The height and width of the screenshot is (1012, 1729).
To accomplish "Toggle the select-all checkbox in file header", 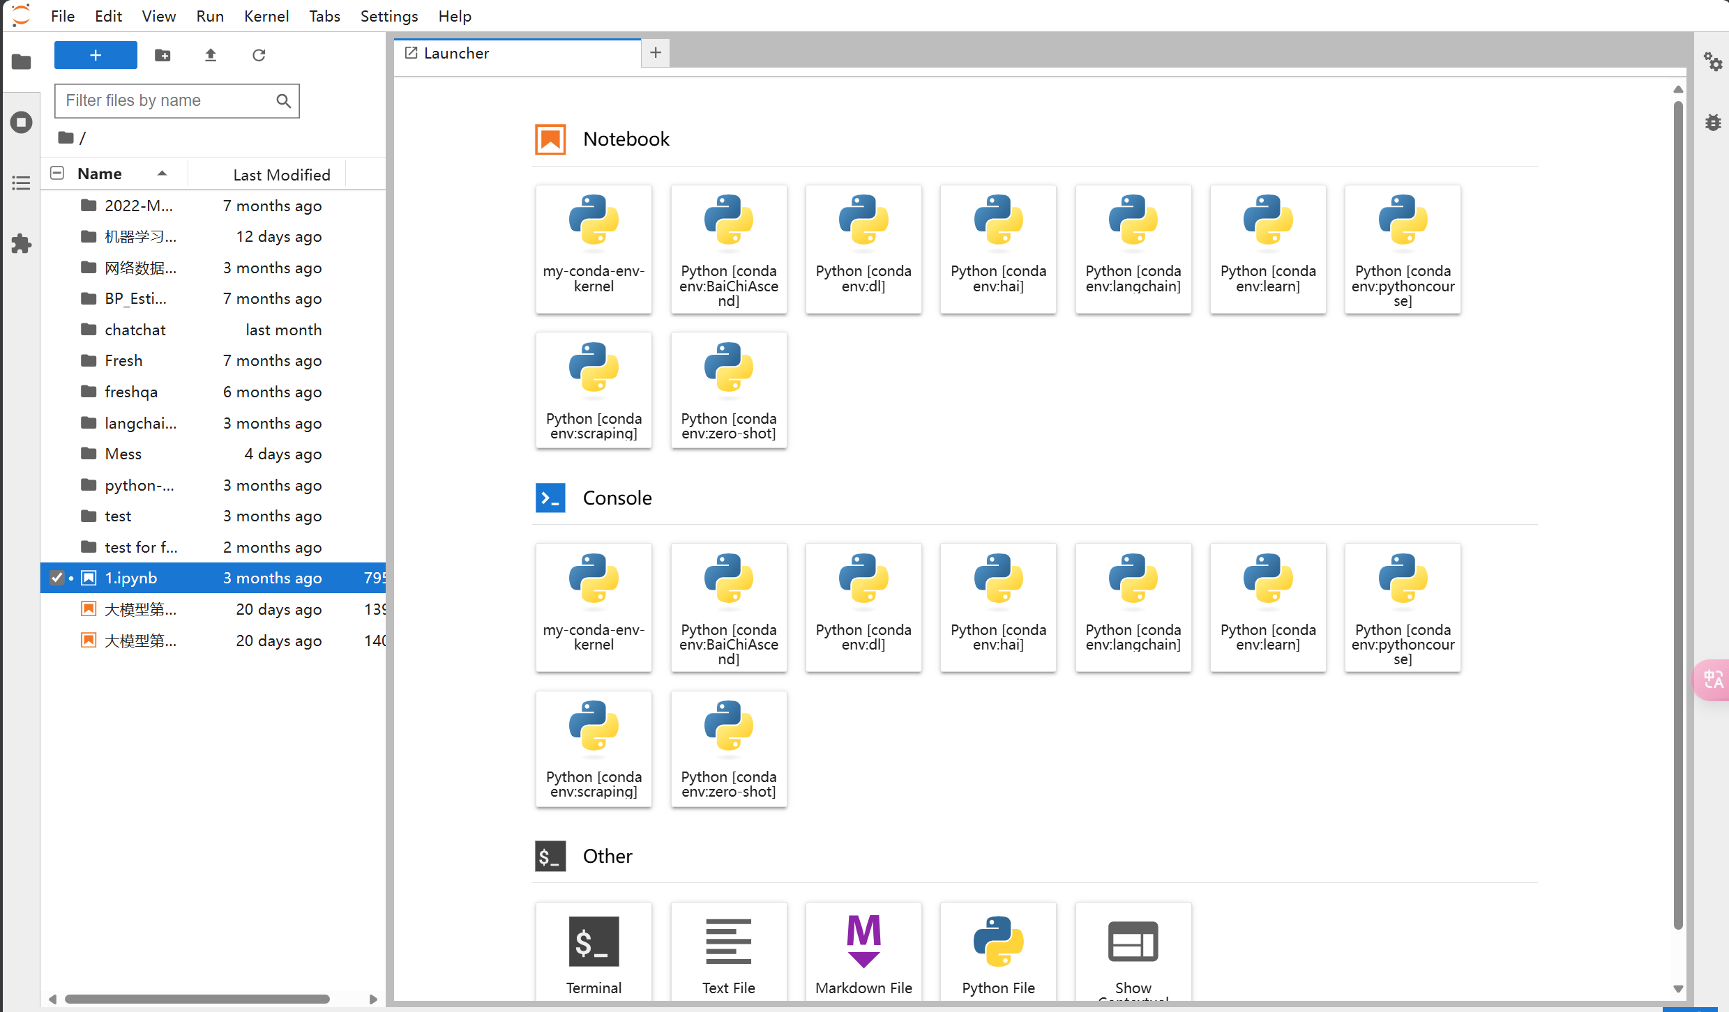I will coord(57,174).
